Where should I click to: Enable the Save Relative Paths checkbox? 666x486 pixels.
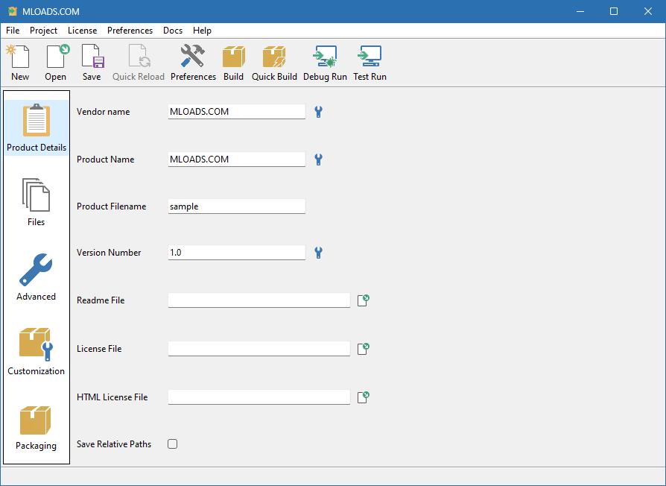[x=172, y=444]
